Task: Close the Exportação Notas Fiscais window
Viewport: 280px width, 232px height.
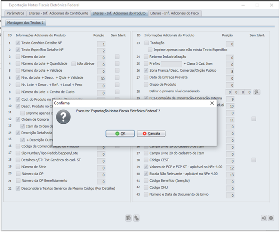Action: (271, 5)
